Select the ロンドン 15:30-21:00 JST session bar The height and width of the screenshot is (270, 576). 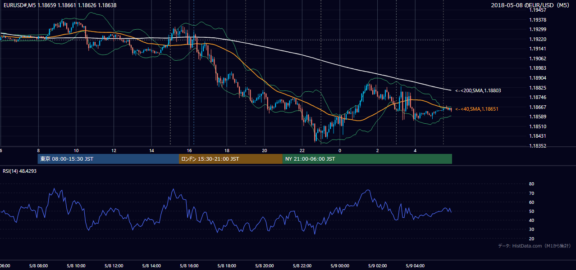tap(231, 159)
